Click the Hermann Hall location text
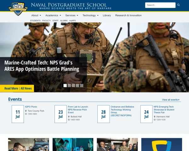The width and height of the screenshot is (189, 151). click(x=163, y=117)
